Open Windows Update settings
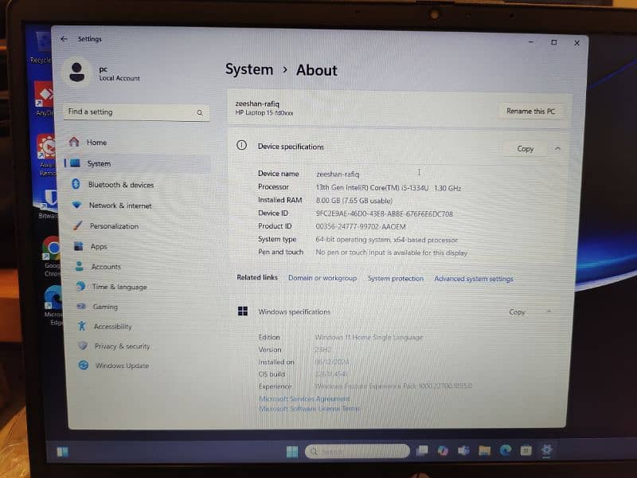This screenshot has height=478, width=637. point(122,366)
